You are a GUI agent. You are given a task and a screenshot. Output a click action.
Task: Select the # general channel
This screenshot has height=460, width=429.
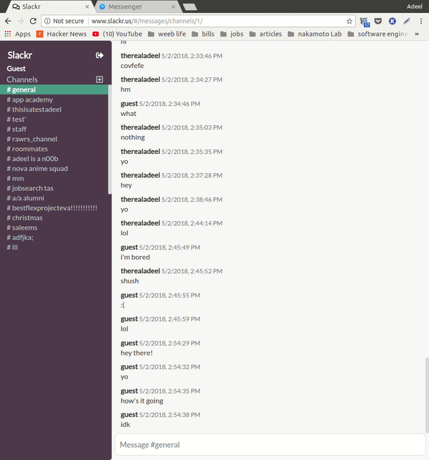point(54,89)
